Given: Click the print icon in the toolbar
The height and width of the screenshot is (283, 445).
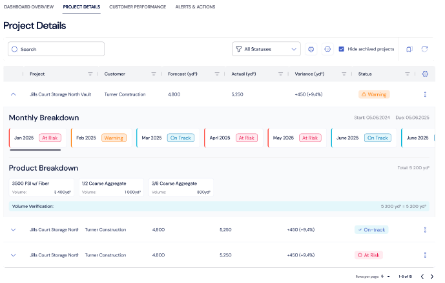Looking at the screenshot, I should coord(311,49).
